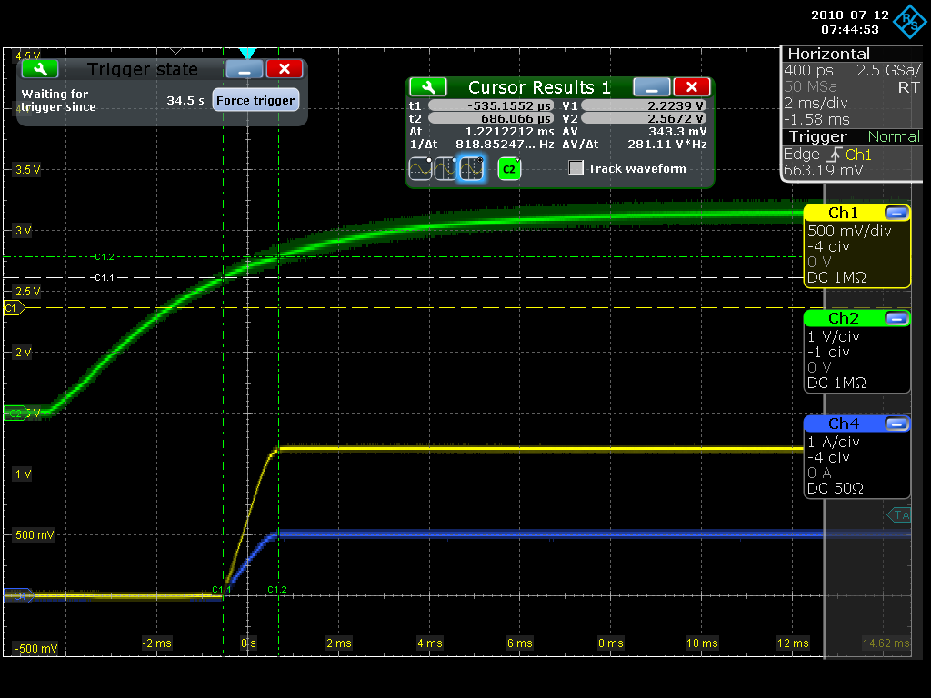The height and width of the screenshot is (698, 931).
Task: Select horizontal cursor type icon
Action: [x=420, y=168]
